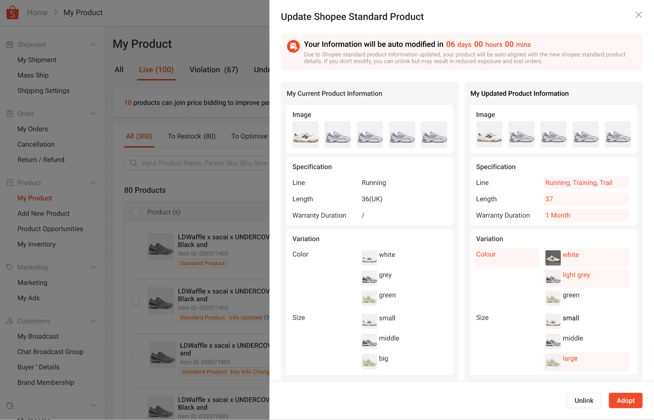This screenshot has width=654, height=420.
Task: Collapse the Product section
Action: click(93, 183)
